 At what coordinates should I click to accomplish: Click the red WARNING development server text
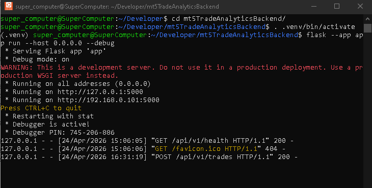[x=181, y=68]
